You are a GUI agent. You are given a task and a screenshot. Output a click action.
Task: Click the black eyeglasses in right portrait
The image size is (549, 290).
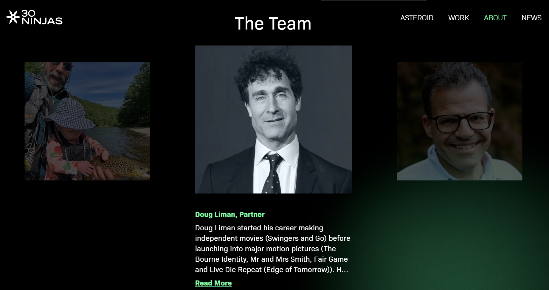click(x=461, y=122)
